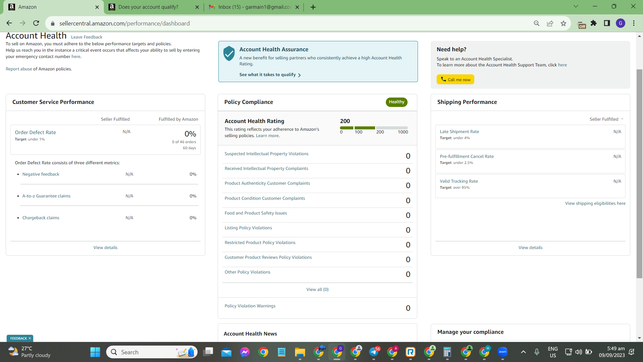The height and width of the screenshot is (362, 643).
Task: Open the Pre-fulfillment Cancel Rate metric
Action: 467,157
